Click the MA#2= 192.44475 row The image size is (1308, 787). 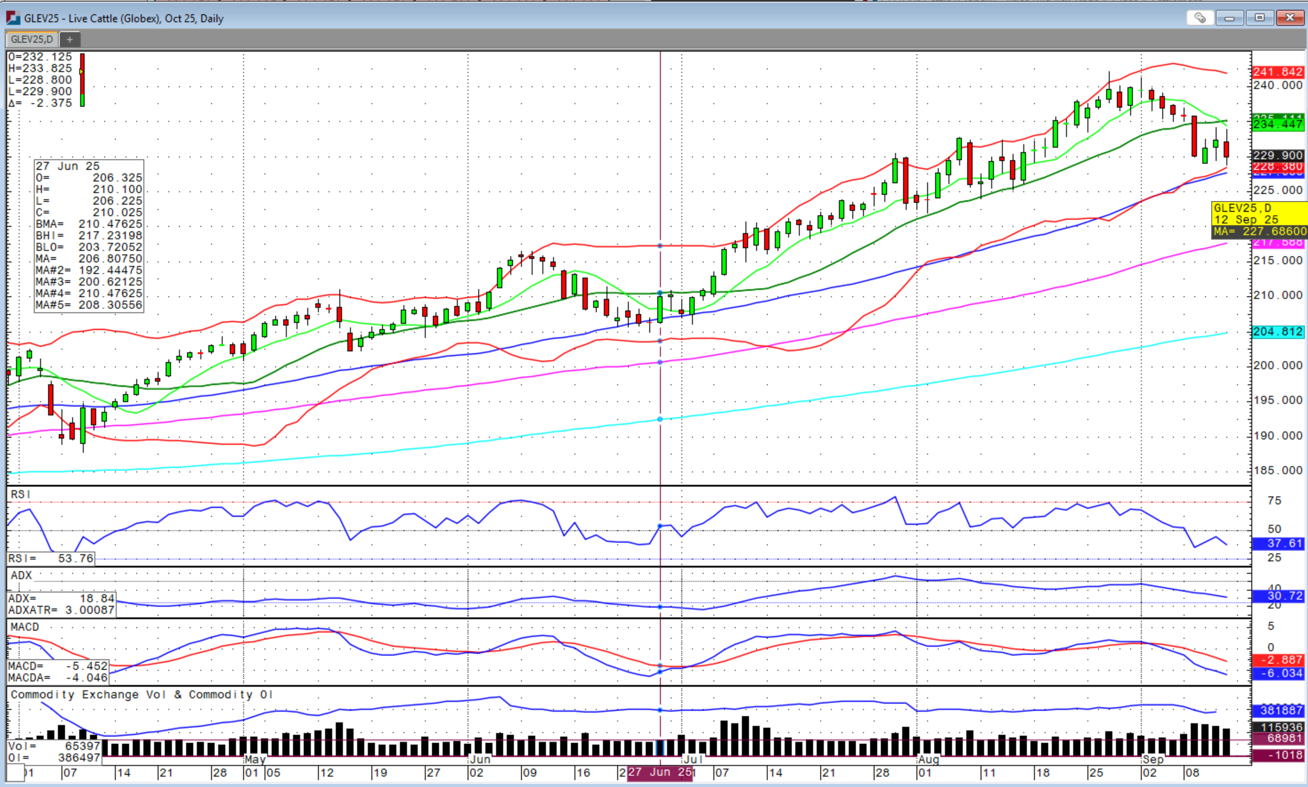pos(89,270)
